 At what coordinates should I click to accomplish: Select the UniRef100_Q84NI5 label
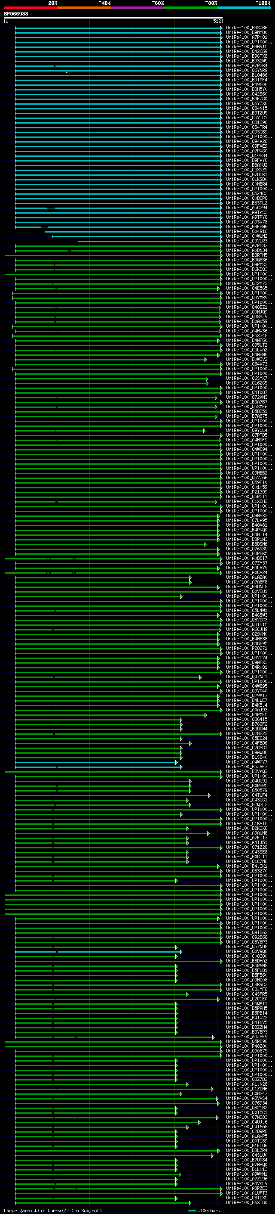point(247,109)
